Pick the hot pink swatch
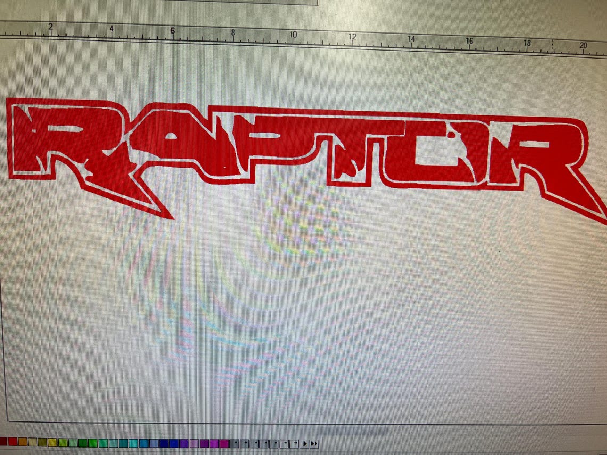 click(224, 443)
